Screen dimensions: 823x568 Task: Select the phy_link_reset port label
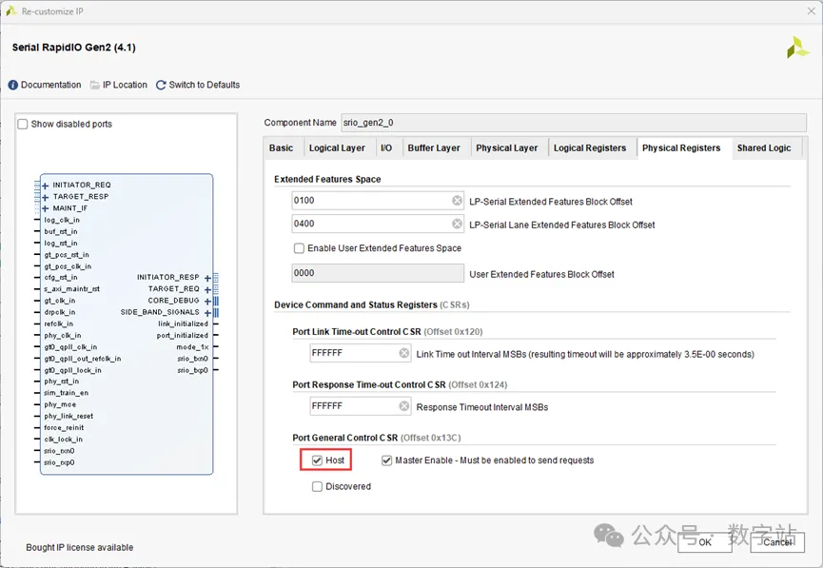pyautogui.click(x=69, y=417)
